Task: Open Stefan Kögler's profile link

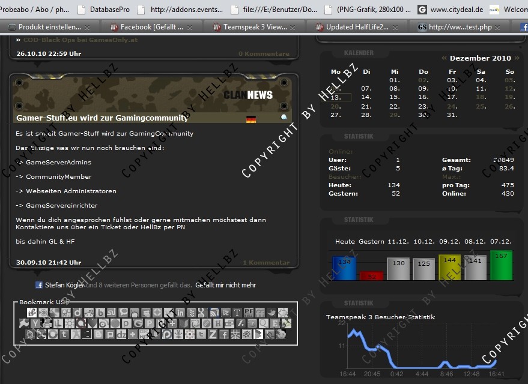Action: pyautogui.click(x=64, y=285)
